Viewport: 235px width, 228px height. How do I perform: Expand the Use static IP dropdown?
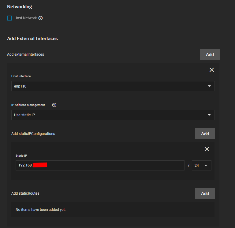pos(113,115)
